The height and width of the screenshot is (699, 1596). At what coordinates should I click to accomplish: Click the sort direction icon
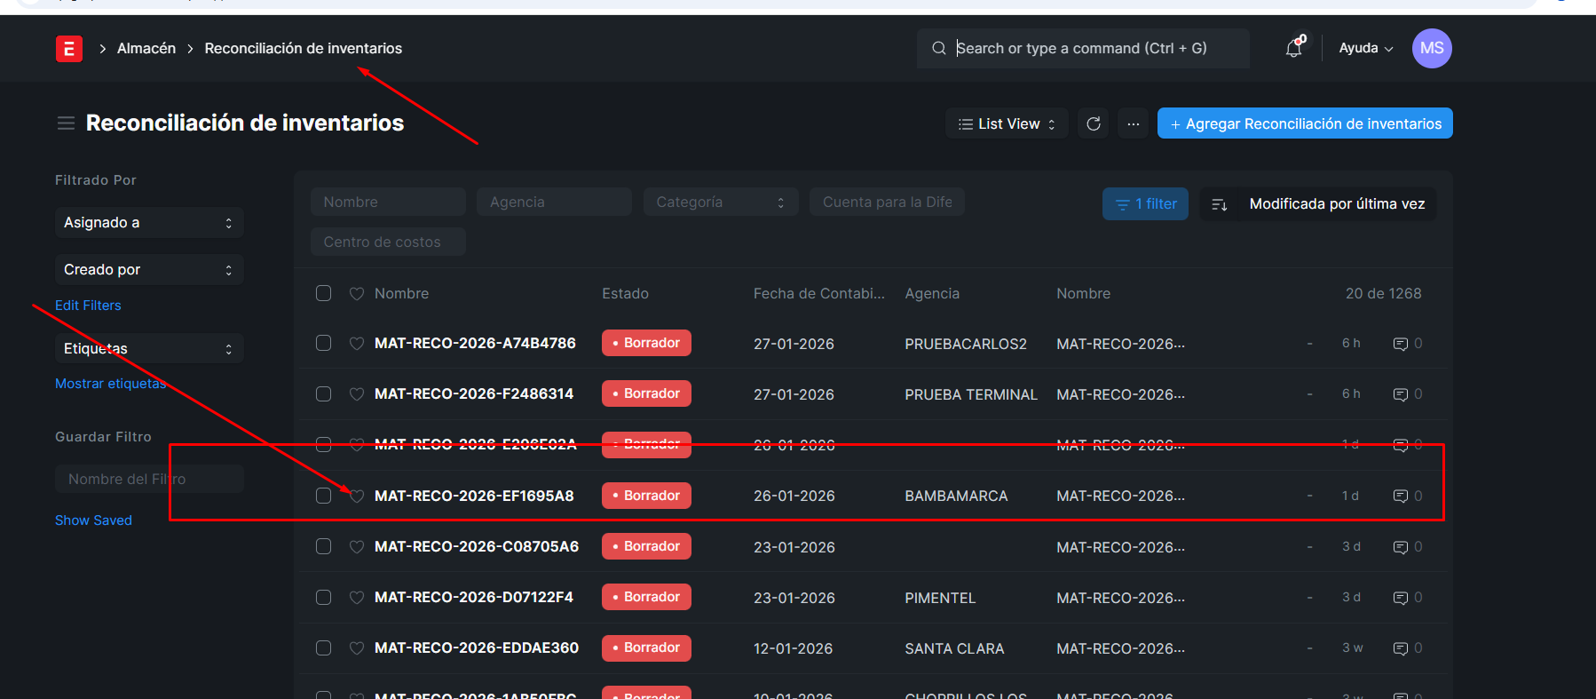pos(1220,204)
